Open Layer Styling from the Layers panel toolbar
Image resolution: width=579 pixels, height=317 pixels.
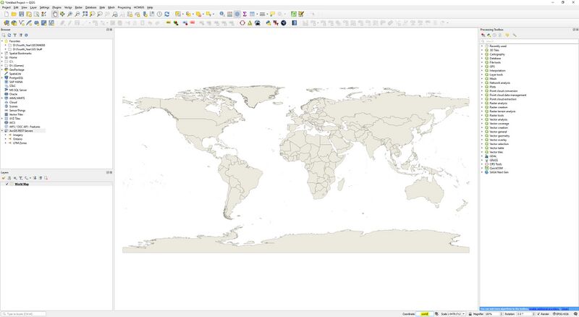tap(4, 178)
